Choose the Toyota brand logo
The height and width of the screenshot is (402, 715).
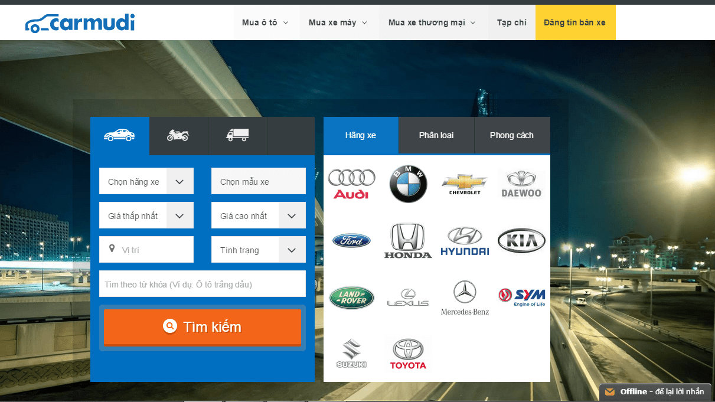[x=408, y=354]
